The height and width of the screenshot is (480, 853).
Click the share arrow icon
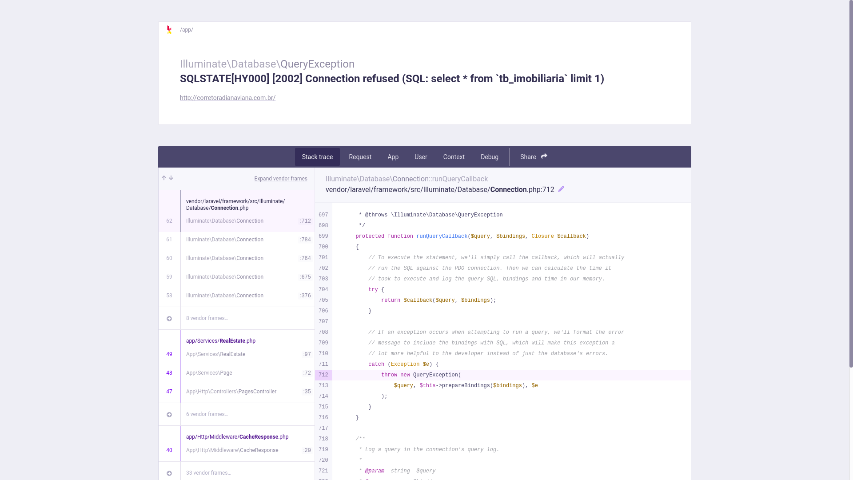point(544,156)
